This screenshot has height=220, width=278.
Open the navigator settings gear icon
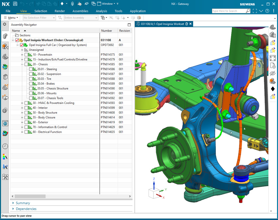[5, 24]
